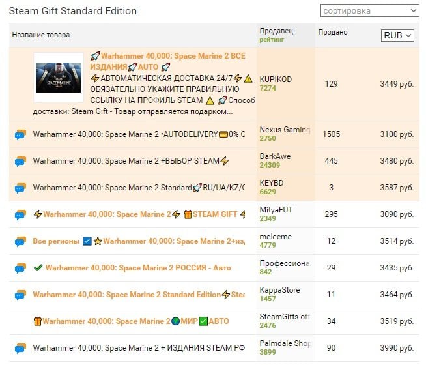Open seller KUPIKOD profile
The height and width of the screenshot is (365, 426).
pos(276,80)
